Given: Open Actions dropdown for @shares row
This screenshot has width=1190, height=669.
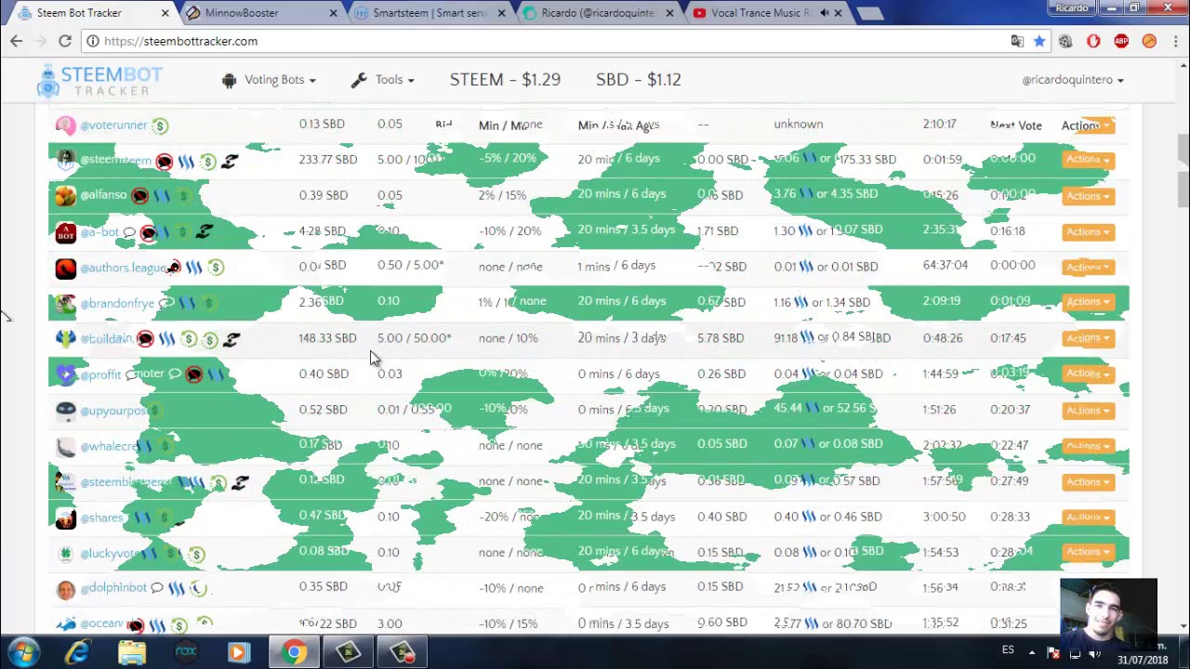Looking at the screenshot, I should (1088, 517).
